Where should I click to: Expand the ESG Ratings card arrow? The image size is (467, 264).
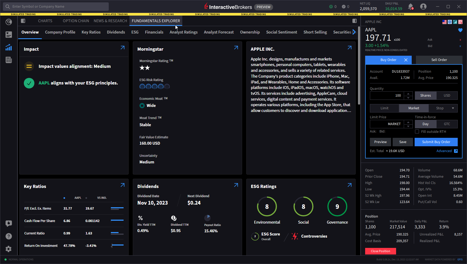click(x=350, y=185)
